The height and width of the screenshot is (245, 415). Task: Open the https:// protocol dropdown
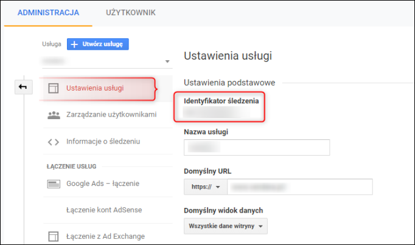pyautogui.click(x=206, y=187)
